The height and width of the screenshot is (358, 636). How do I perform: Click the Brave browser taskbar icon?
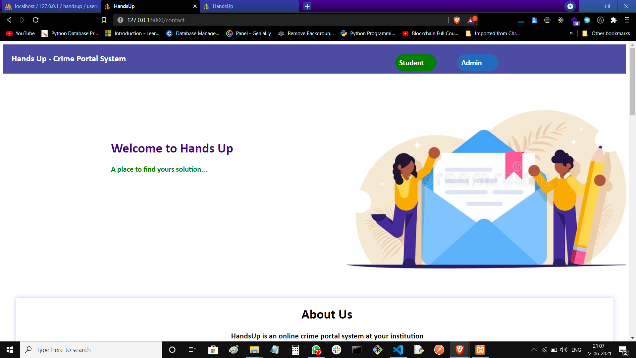coord(460,350)
